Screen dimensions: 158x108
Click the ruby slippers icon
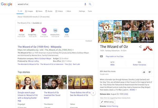(148, 48)
